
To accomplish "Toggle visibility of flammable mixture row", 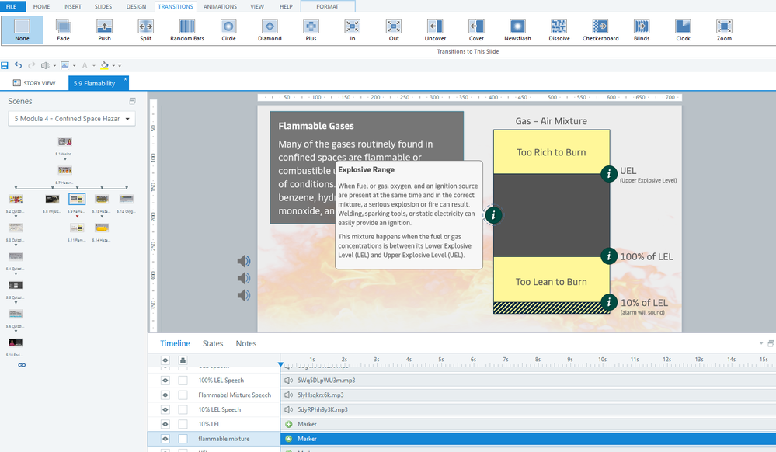I will pyautogui.click(x=165, y=439).
